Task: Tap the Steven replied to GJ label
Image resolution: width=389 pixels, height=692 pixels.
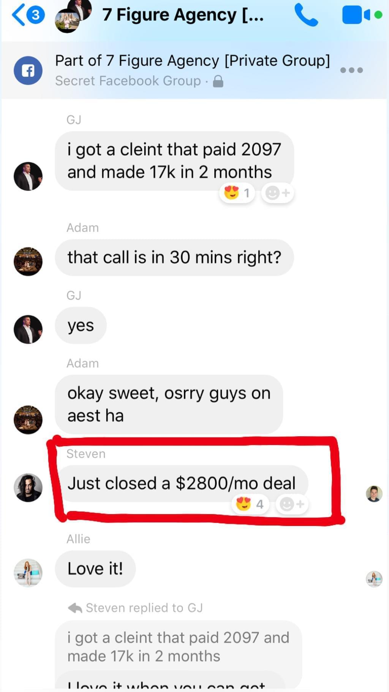Action: (x=135, y=608)
